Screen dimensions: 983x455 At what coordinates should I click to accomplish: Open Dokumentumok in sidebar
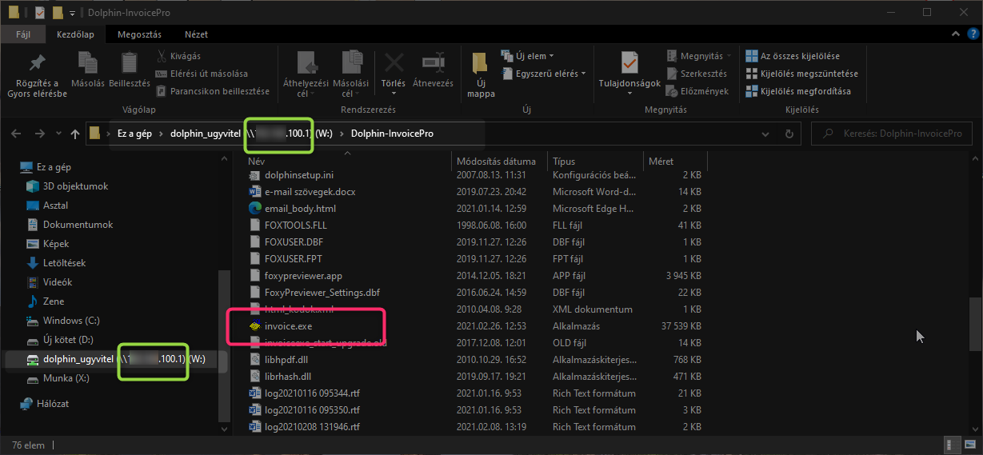coord(70,225)
